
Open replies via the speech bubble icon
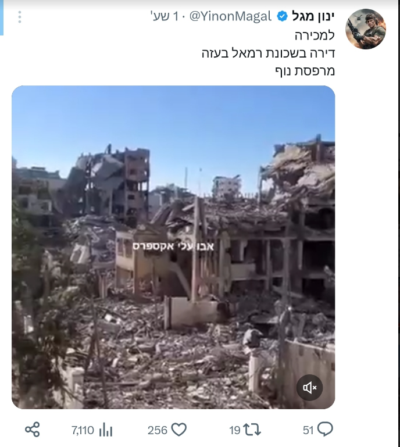click(325, 430)
